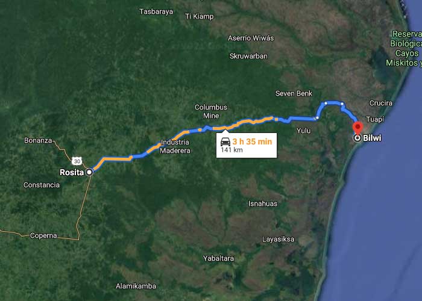Image resolution: width=422 pixels, height=301 pixels.
Task: Click the 141 km distance label
Action: click(x=231, y=150)
